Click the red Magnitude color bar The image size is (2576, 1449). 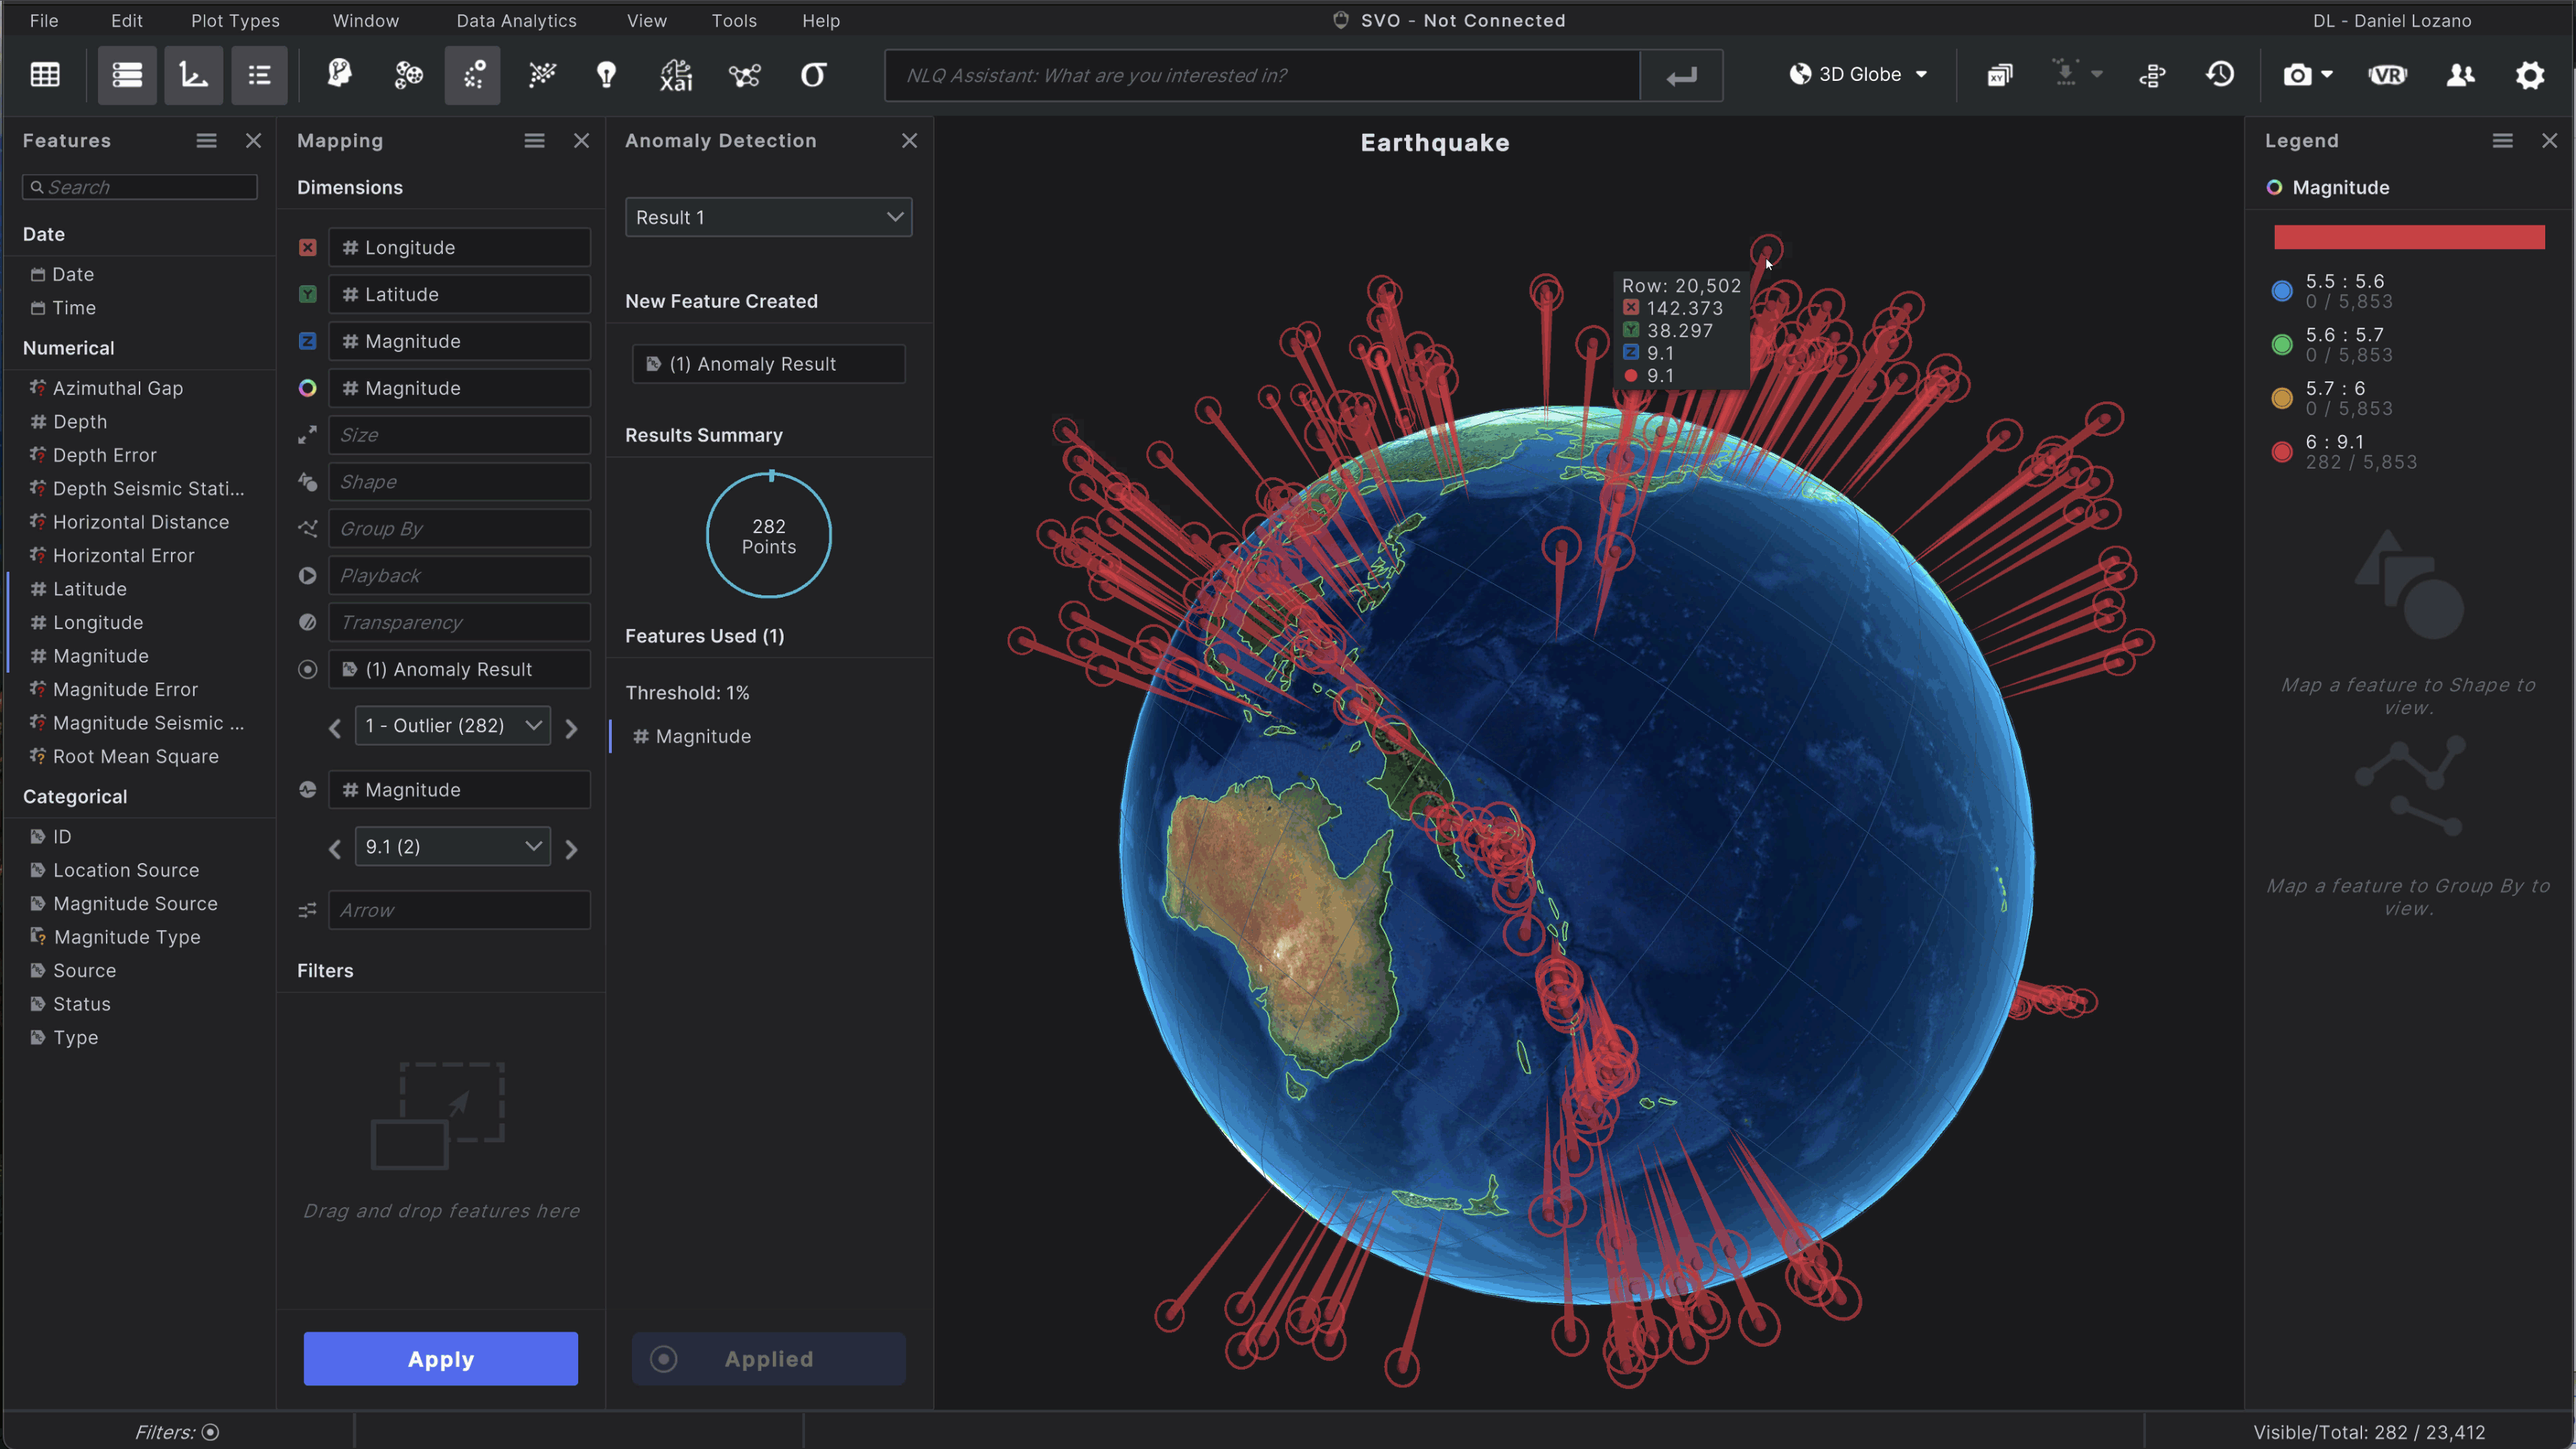[x=2409, y=237]
